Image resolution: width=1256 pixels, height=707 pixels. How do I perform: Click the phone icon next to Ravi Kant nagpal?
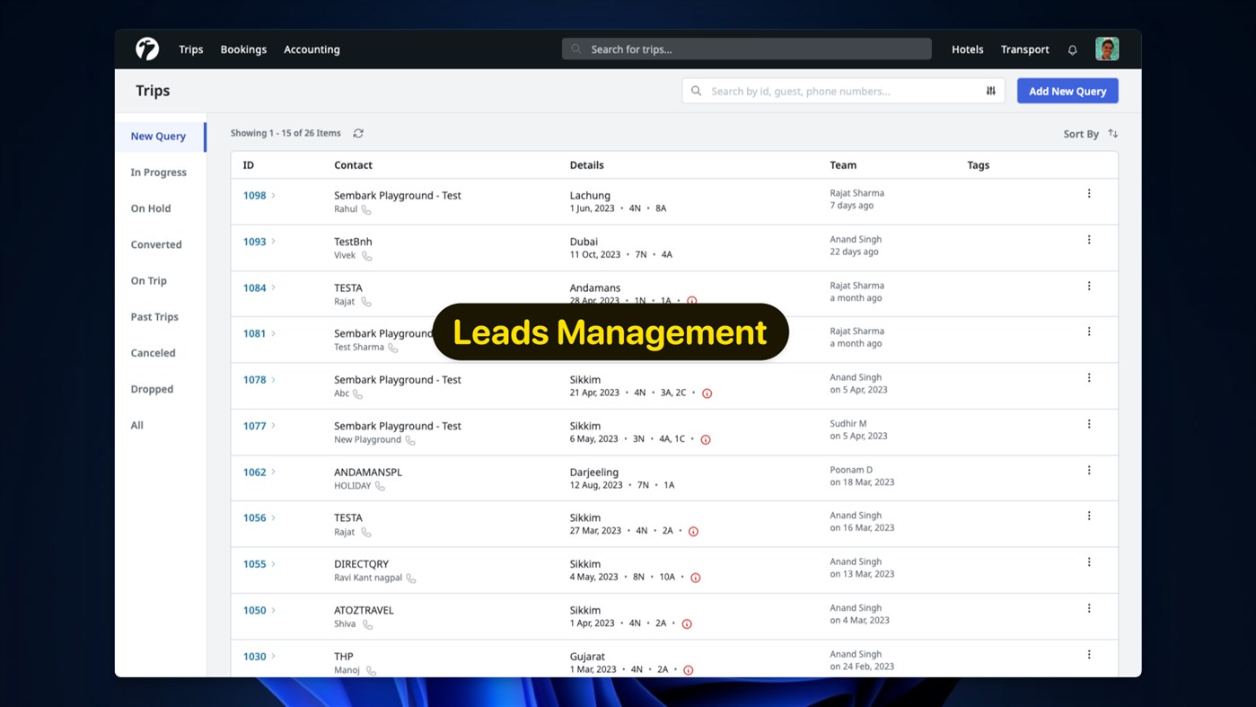coord(411,579)
